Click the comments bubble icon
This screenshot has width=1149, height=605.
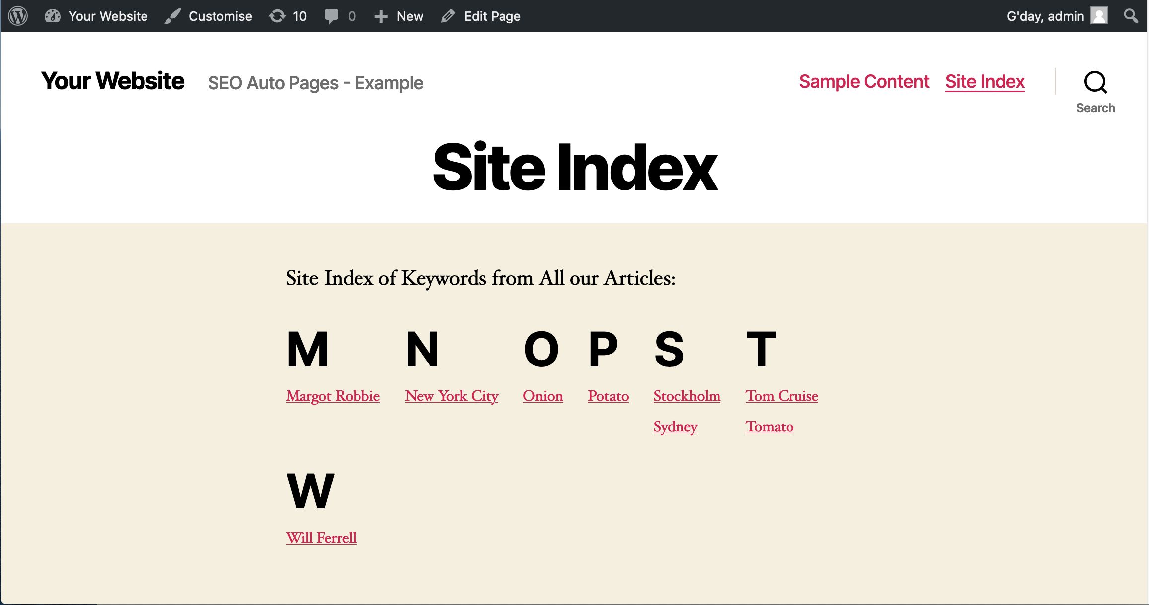pos(331,16)
